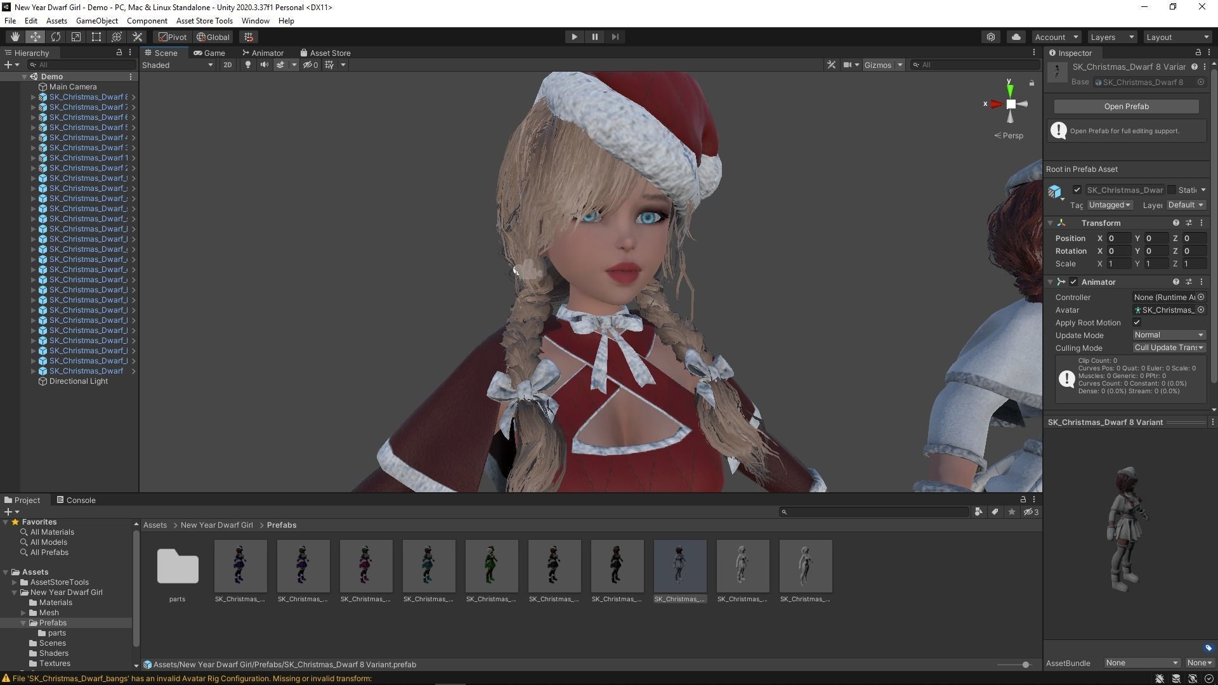Open the Culling Mode dropdown

pyautogui.click(x=1169, y=348)
